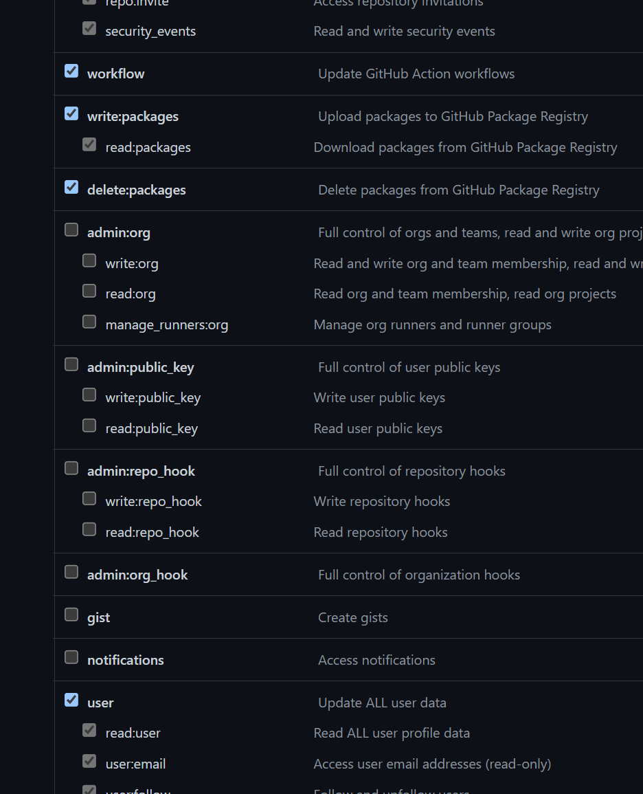The height and width of the screenshot is (794, 643).
Task: Click the read:org label
Action: (x=131, y=294)
